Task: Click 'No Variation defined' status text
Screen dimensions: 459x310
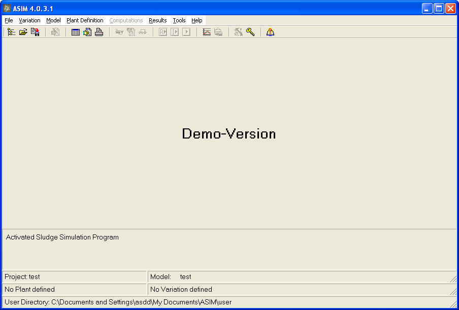Action: click(181, 290)
